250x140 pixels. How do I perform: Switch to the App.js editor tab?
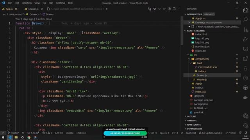point(9,9)
